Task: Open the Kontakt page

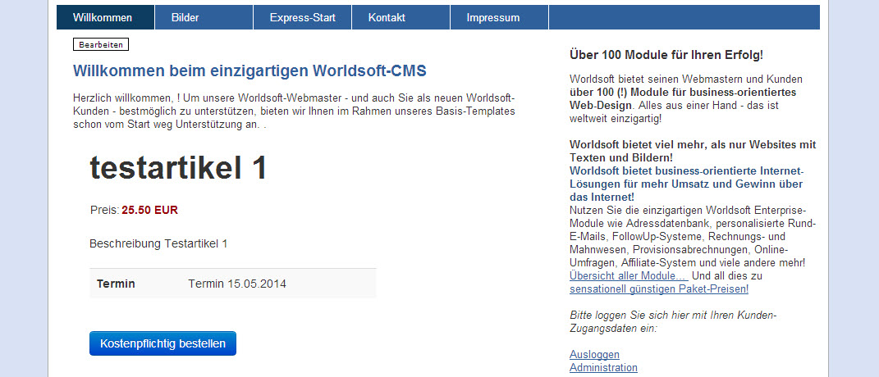Action: point(401,17)
